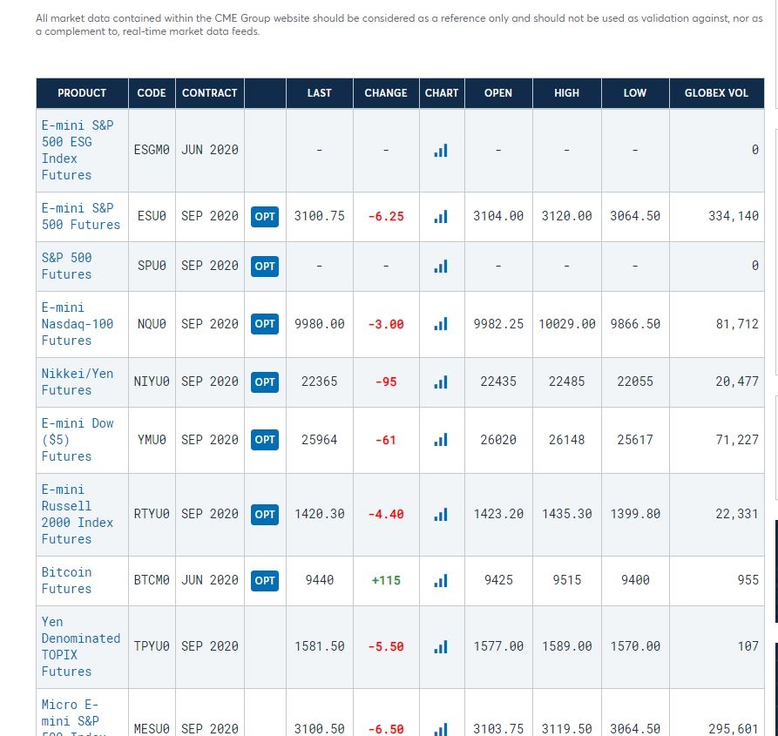Viewport: 778px width, 736px height.
Task: Select last price 22365
Action: click(x=319, y=382)
